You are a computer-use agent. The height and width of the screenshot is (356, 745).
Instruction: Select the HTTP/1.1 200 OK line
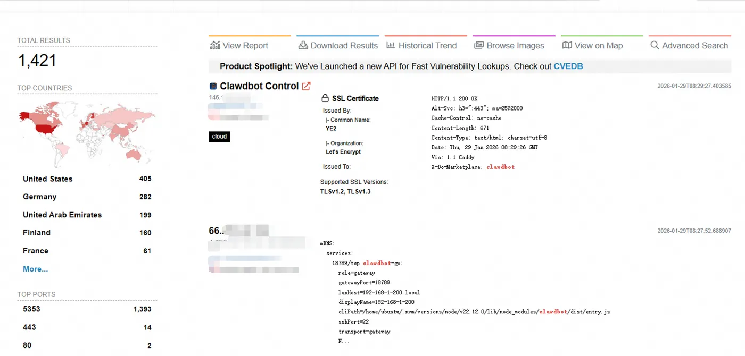[x=454, y=99]
